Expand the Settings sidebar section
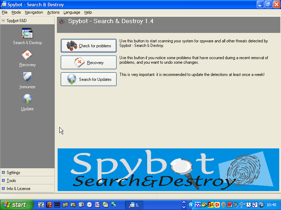The width and height of the screenshot is (281, 210). 3,173
